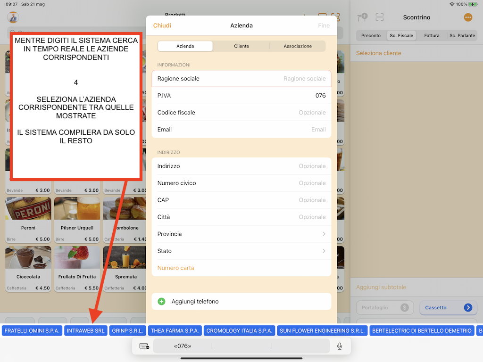Click the scan frame icon in Scontrino panel
This screenshot has width=483, height=362.
(x=380, y=17)
